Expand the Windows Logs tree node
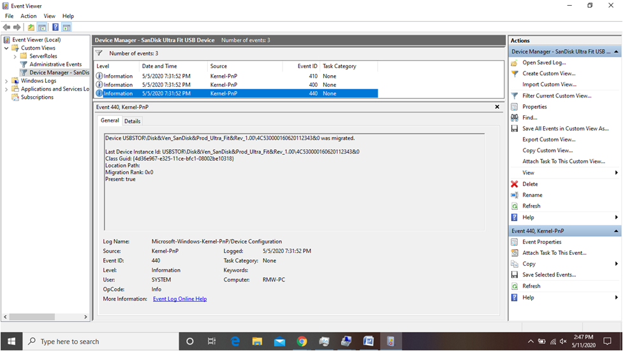 click(x=6, y=81)
